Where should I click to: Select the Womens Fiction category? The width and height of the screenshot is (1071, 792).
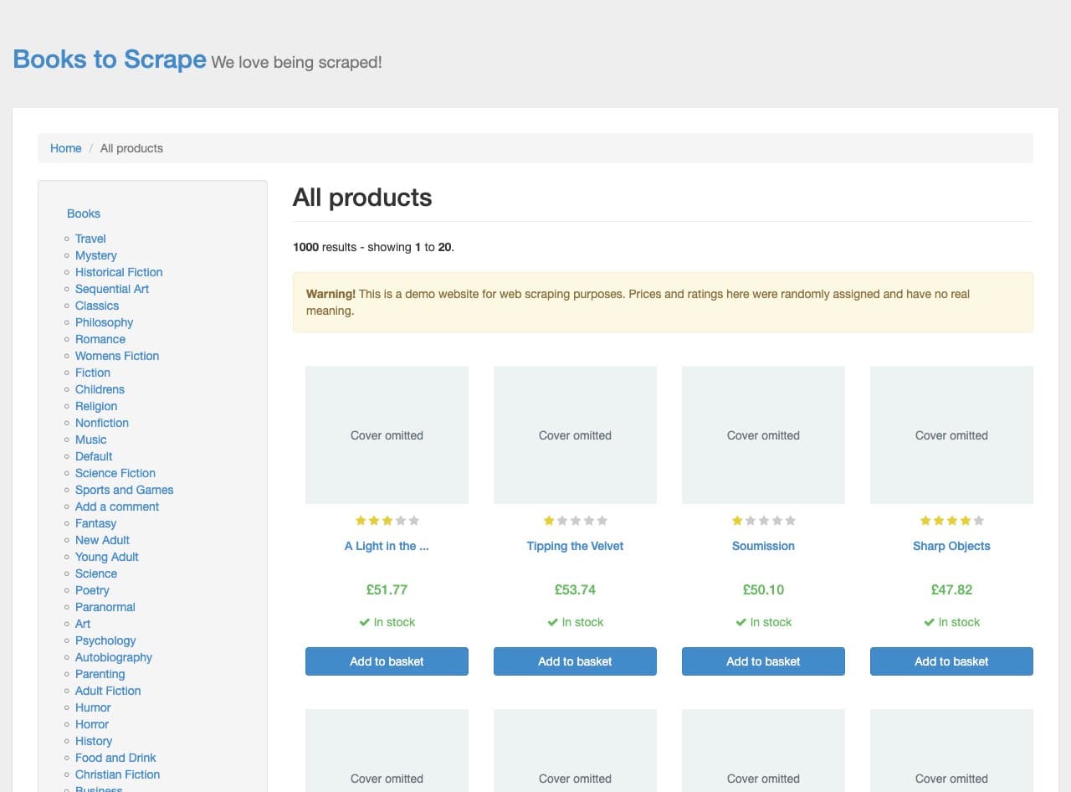pos(117,356)
